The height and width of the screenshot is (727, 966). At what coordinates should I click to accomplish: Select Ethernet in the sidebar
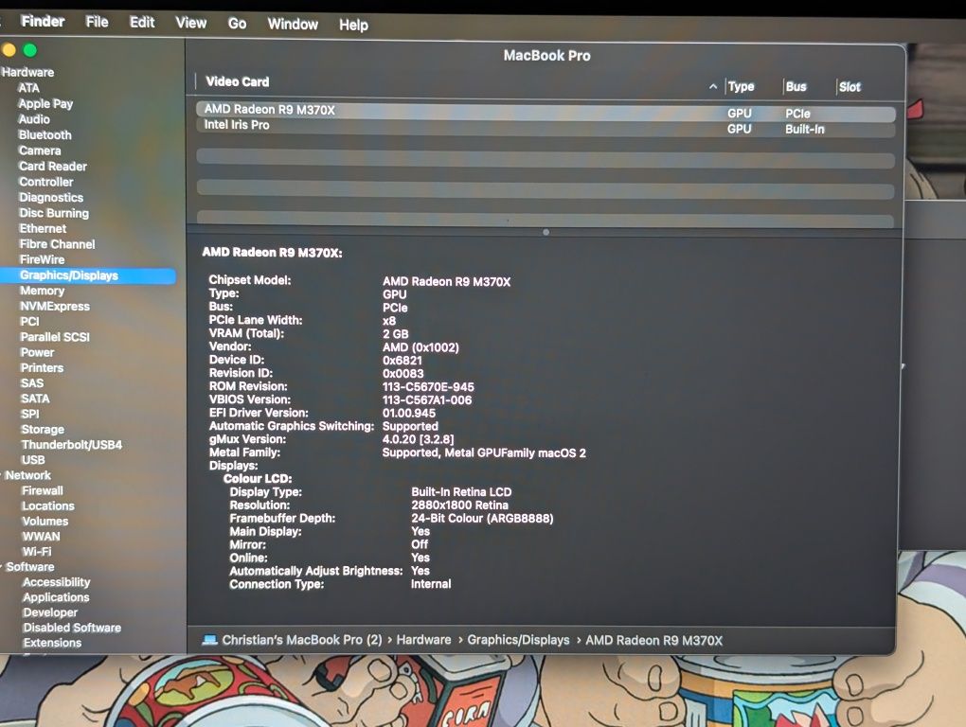pyautogui.click(x=43, y=228)
